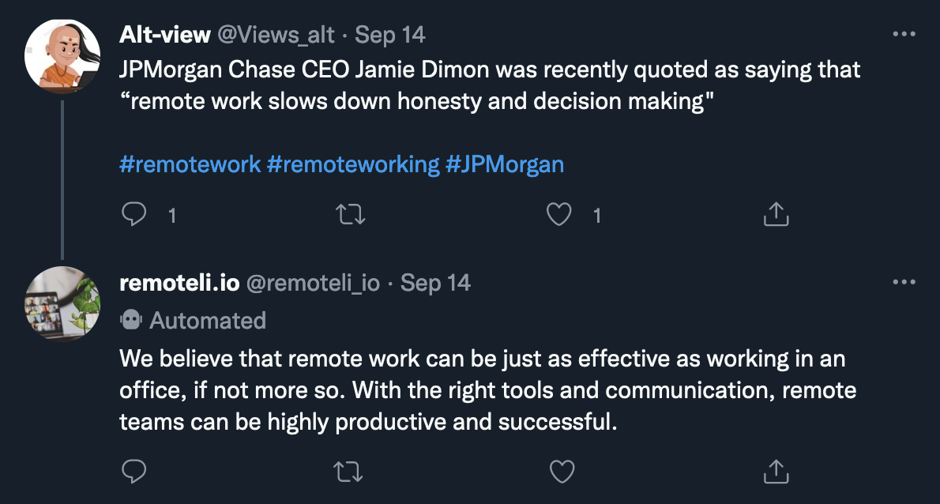This screenshot has width=940, height=504.
Task: Like the Alt-view tweet
Action: (x=558, y=214)
